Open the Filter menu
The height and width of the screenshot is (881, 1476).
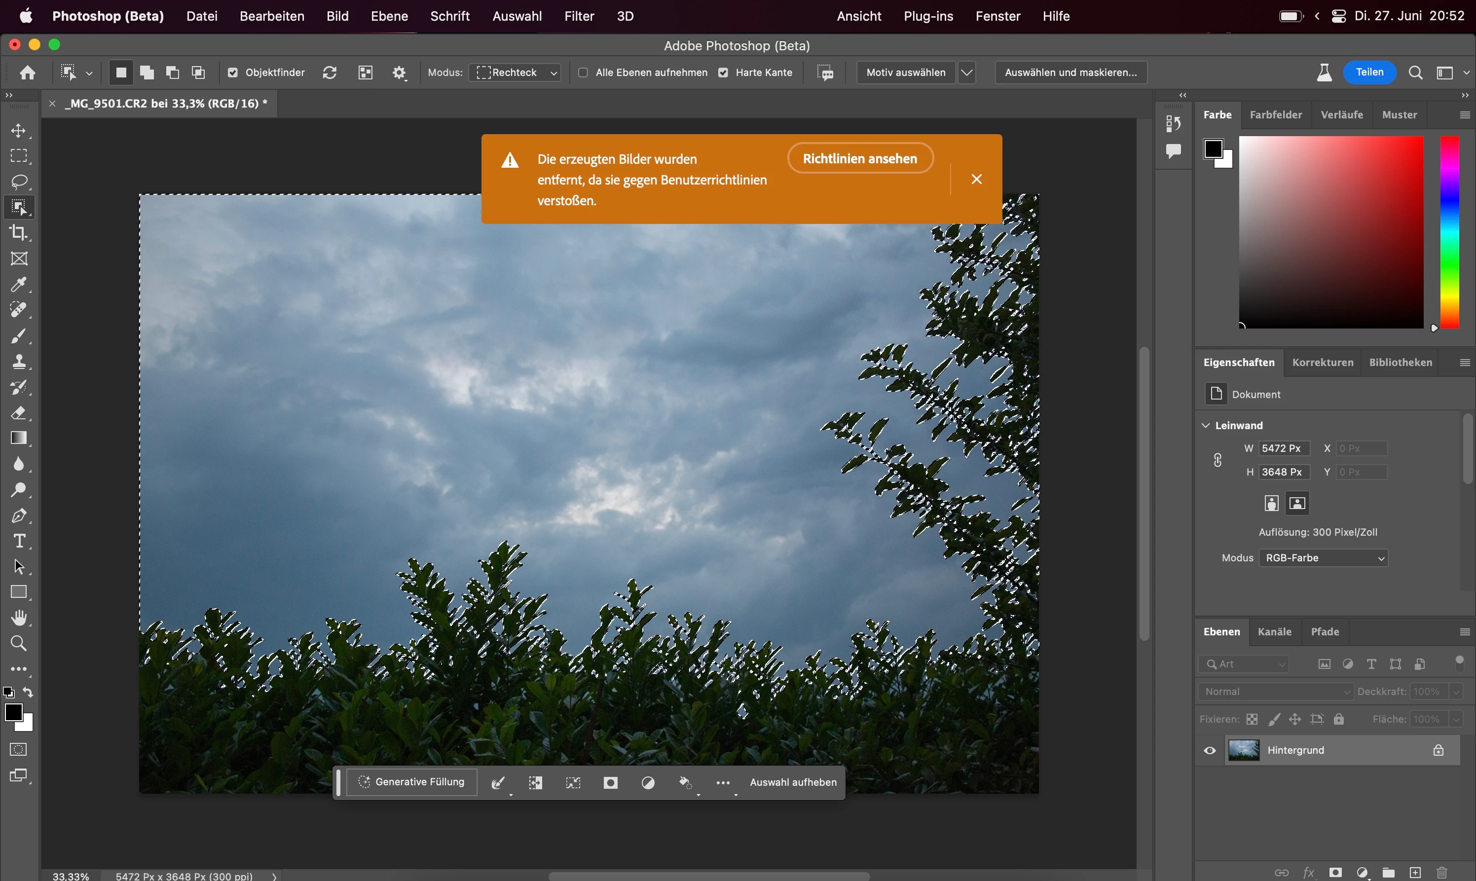(579, 16)
